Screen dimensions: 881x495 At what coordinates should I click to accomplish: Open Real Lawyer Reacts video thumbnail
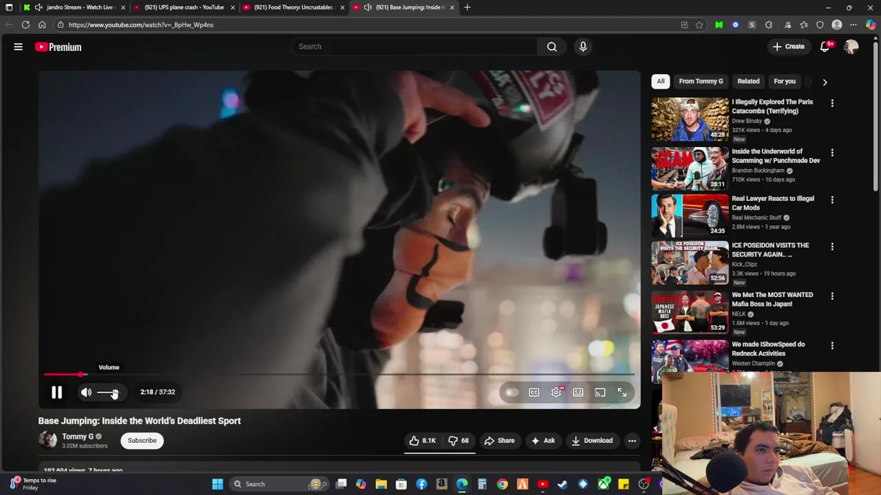(690, 215)
